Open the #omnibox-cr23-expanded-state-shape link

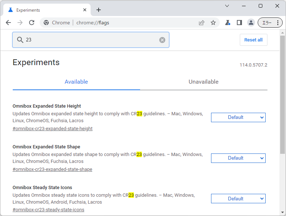coord(52,169)
